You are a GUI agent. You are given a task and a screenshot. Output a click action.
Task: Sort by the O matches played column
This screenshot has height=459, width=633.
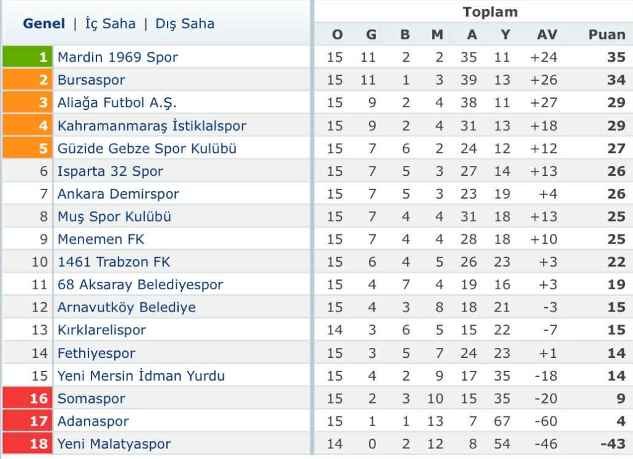337,35
